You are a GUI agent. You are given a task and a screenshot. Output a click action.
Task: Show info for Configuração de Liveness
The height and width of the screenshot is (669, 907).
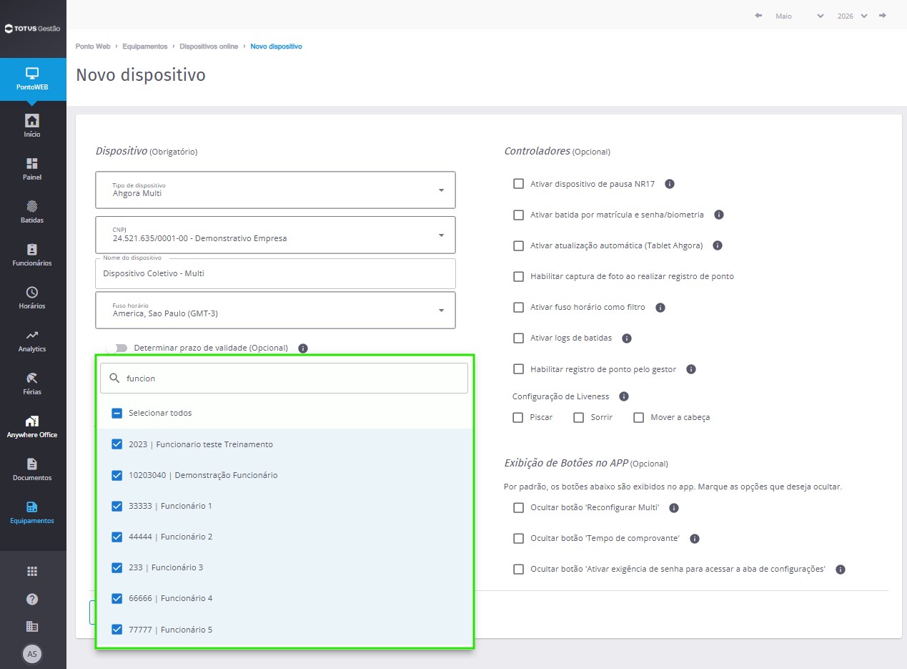click(x=624, y=396)
